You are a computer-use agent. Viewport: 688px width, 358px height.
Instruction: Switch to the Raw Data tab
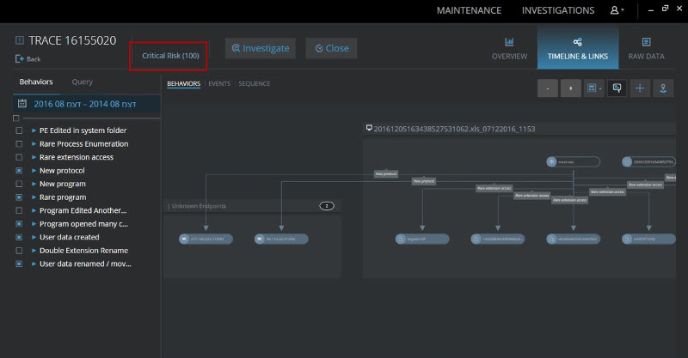tap(646, 48)
